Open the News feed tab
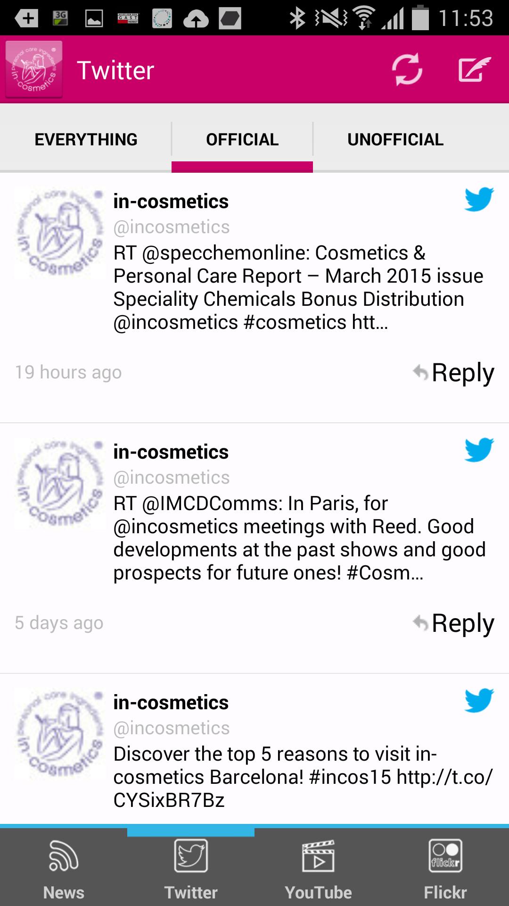Image resolution: width=509 pixels, height=906 pixels. tap(64, 868)
